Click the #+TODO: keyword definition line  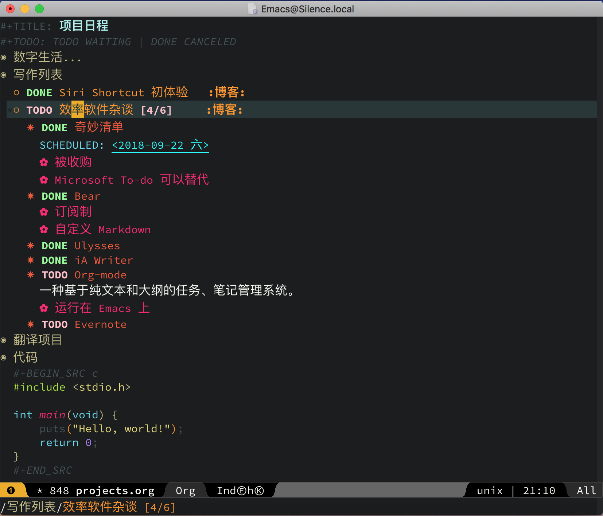(x=118, y=42)
